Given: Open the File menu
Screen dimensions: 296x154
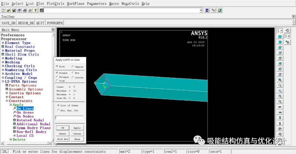Looking at the screenshot, I should click(5, 3).
